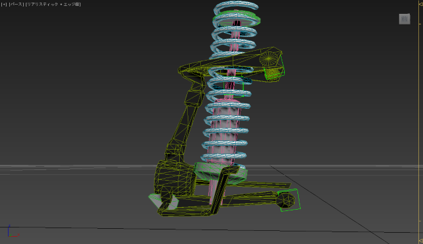This screenshot has width=423, height=244.
Task: Select the thin pink piston rod at top
Action: click(x=235, y=33)
